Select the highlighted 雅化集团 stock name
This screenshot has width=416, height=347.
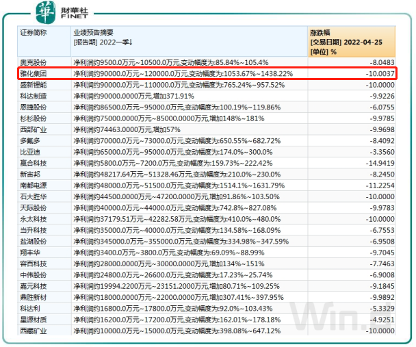click(x=34, y=73)
